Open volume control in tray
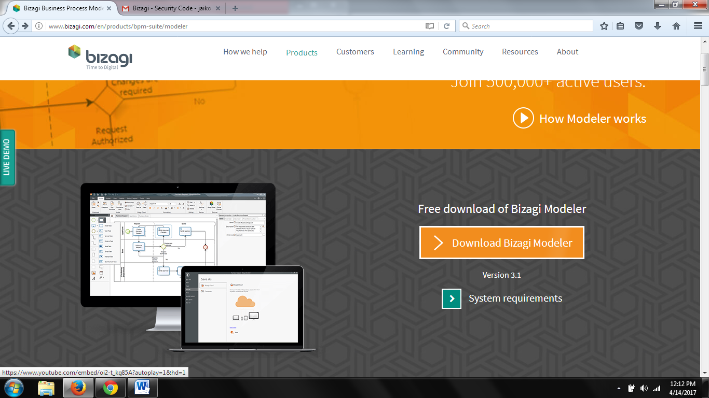709x398 pixels. (x=644, y=388)
